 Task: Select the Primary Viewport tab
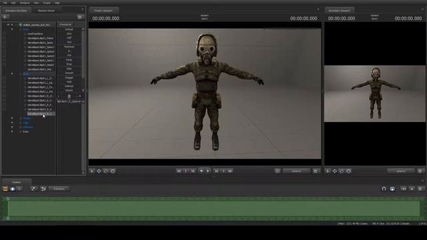coord(103,11)
